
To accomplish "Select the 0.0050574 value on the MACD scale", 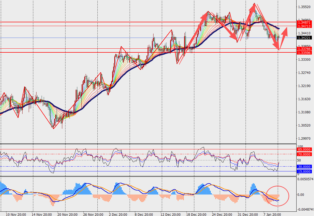I will [305, 179].
